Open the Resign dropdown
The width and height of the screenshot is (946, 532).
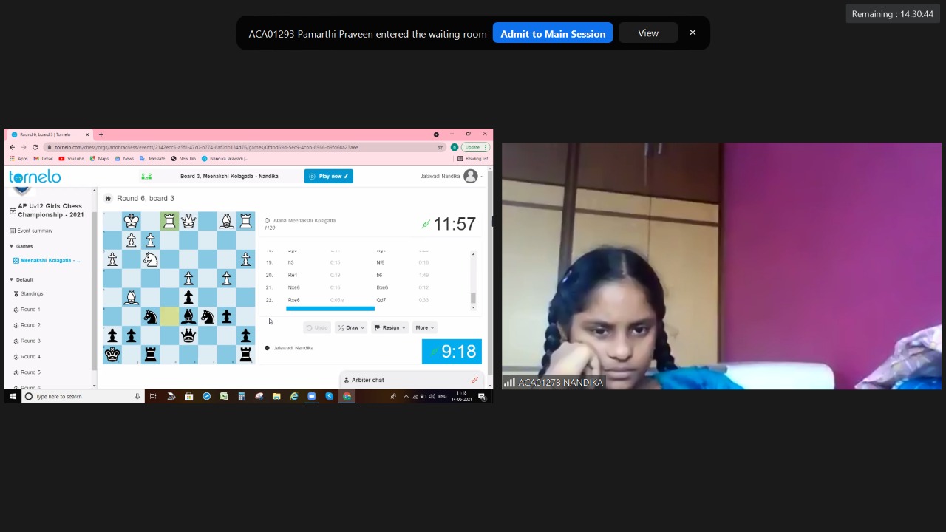(x=390, y=327)
